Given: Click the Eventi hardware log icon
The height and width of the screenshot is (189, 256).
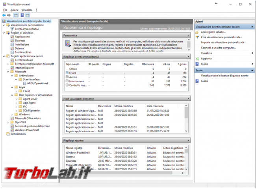Looking at the screenshot, I should pos(12,60).
